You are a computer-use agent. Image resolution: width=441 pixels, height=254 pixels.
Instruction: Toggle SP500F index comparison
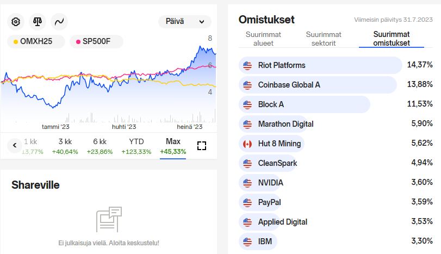pos(96,42)
